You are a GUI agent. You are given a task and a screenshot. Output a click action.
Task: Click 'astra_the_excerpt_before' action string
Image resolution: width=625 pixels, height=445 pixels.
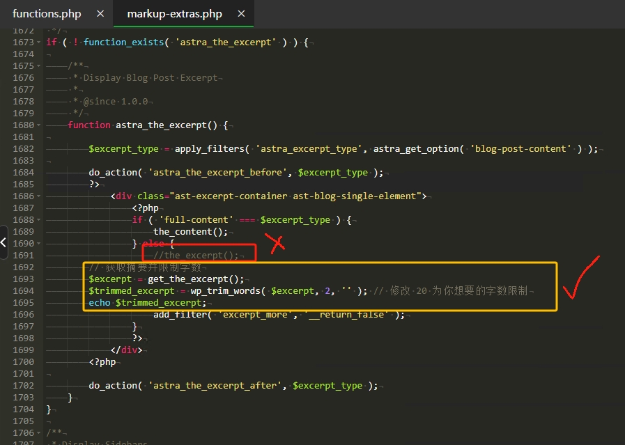(x=217, y=173)
